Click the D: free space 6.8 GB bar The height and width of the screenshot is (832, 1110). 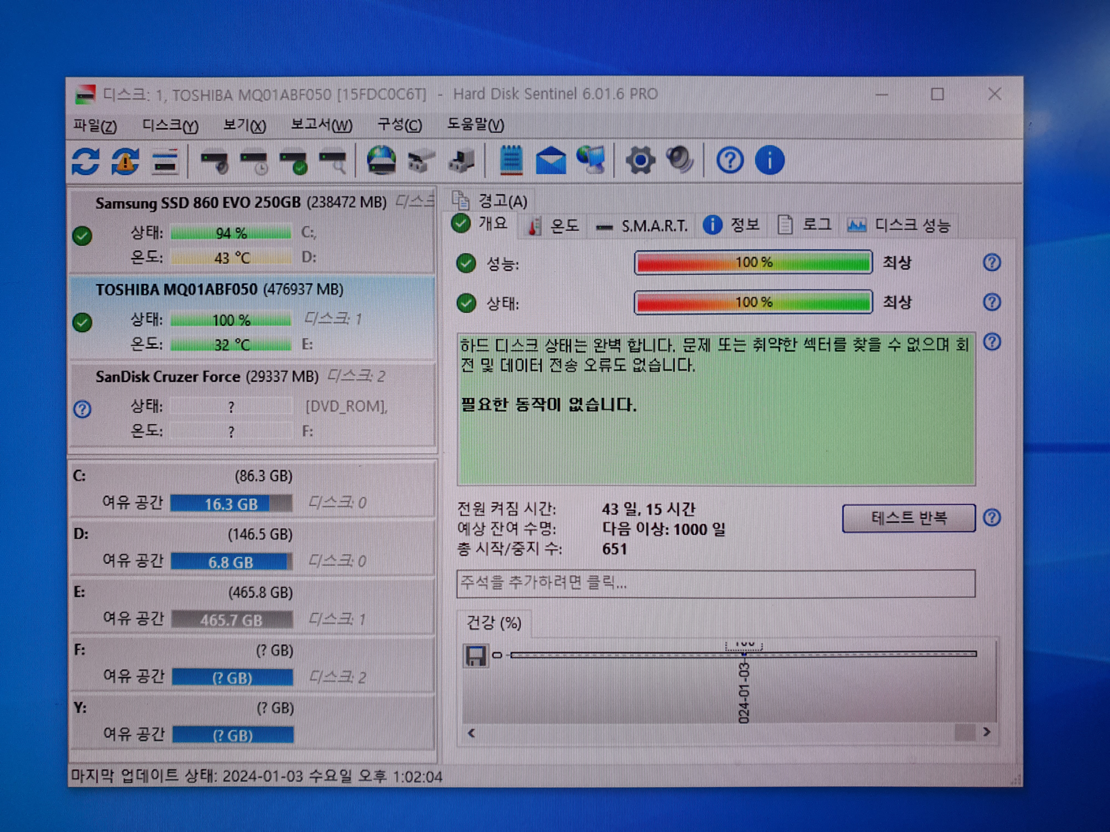[x=231, y=562]
